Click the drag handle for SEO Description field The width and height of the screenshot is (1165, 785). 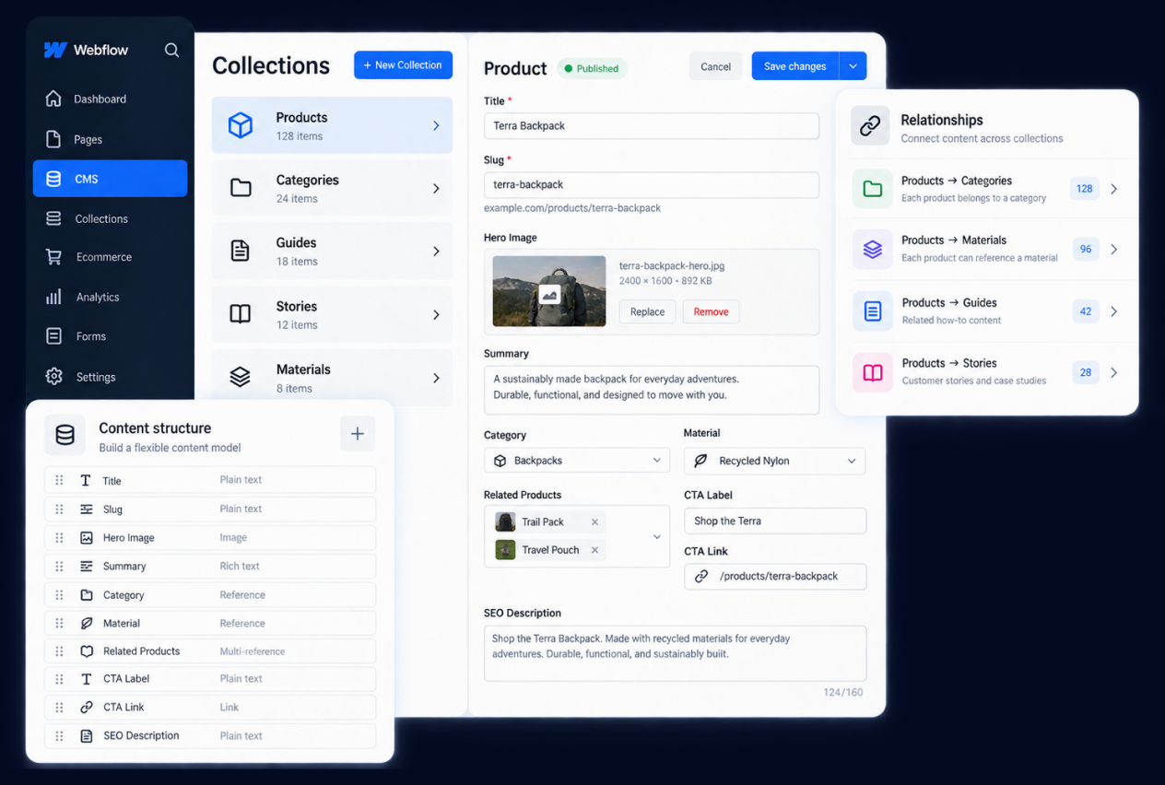pyautogui.click(x=59, y=735)
